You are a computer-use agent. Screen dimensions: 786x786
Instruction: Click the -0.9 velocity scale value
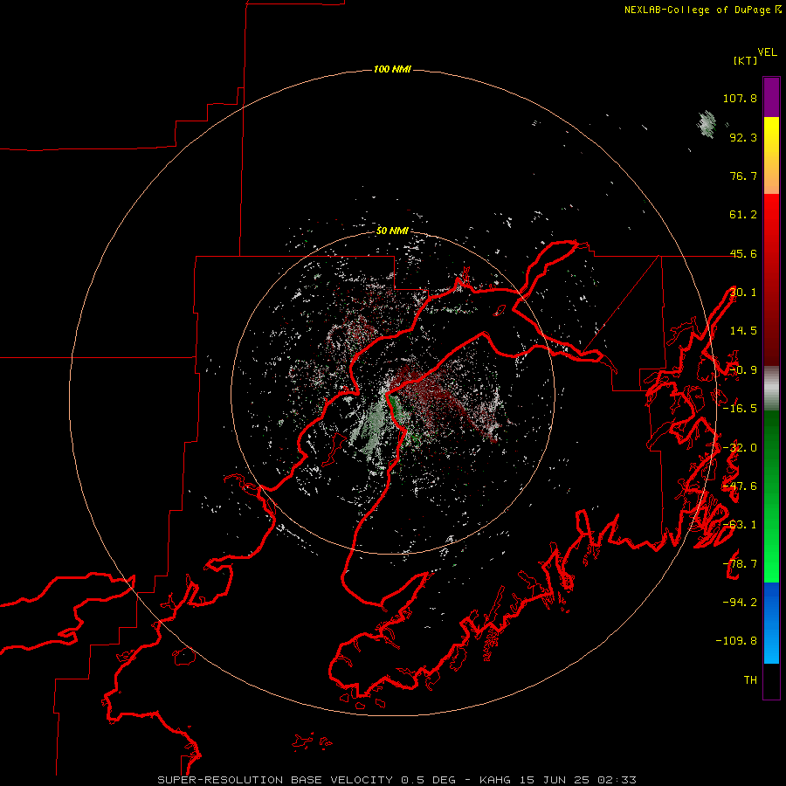click(x=743, y=370)
